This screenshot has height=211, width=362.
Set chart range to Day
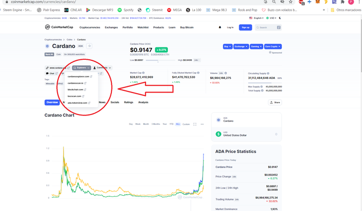point(131,124)
